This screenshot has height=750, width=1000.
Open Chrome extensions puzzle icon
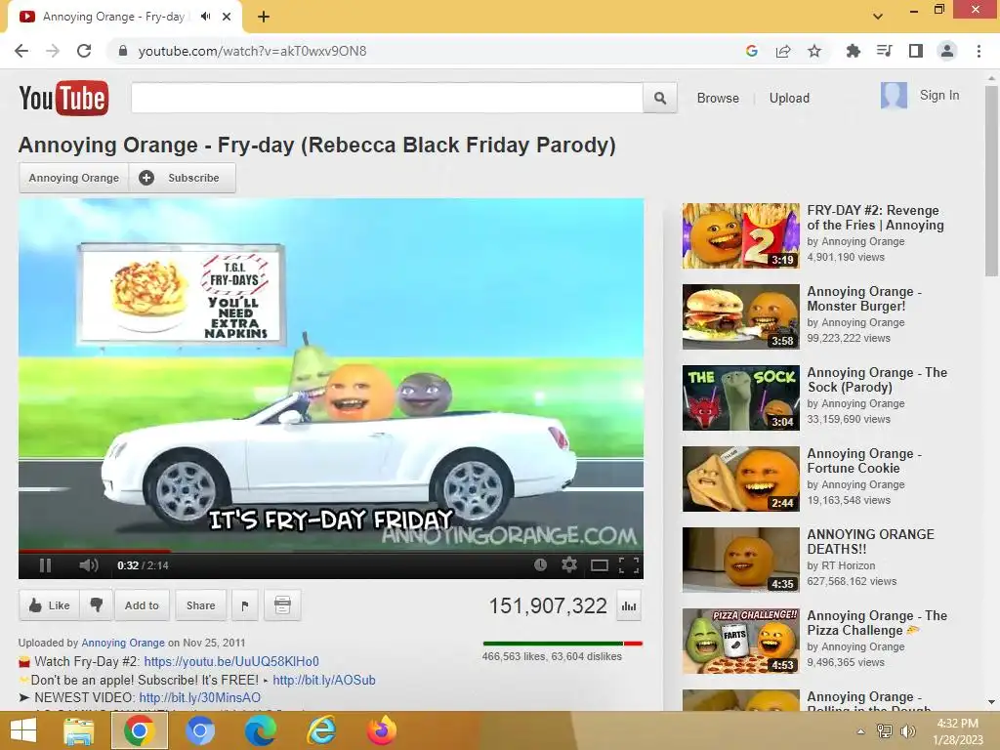[x=853, y=51]
